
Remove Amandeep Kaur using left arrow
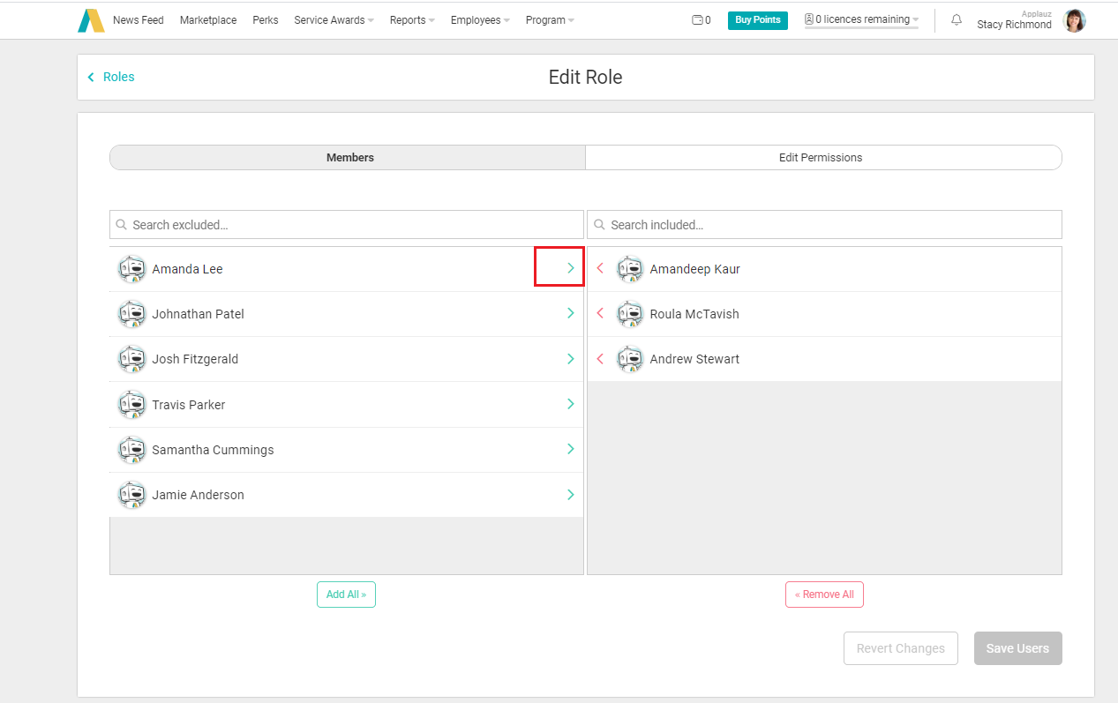pyautogui.click(x=600, y=268)
